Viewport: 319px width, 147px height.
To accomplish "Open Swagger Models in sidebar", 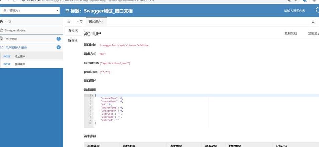I will click(31, 30).
